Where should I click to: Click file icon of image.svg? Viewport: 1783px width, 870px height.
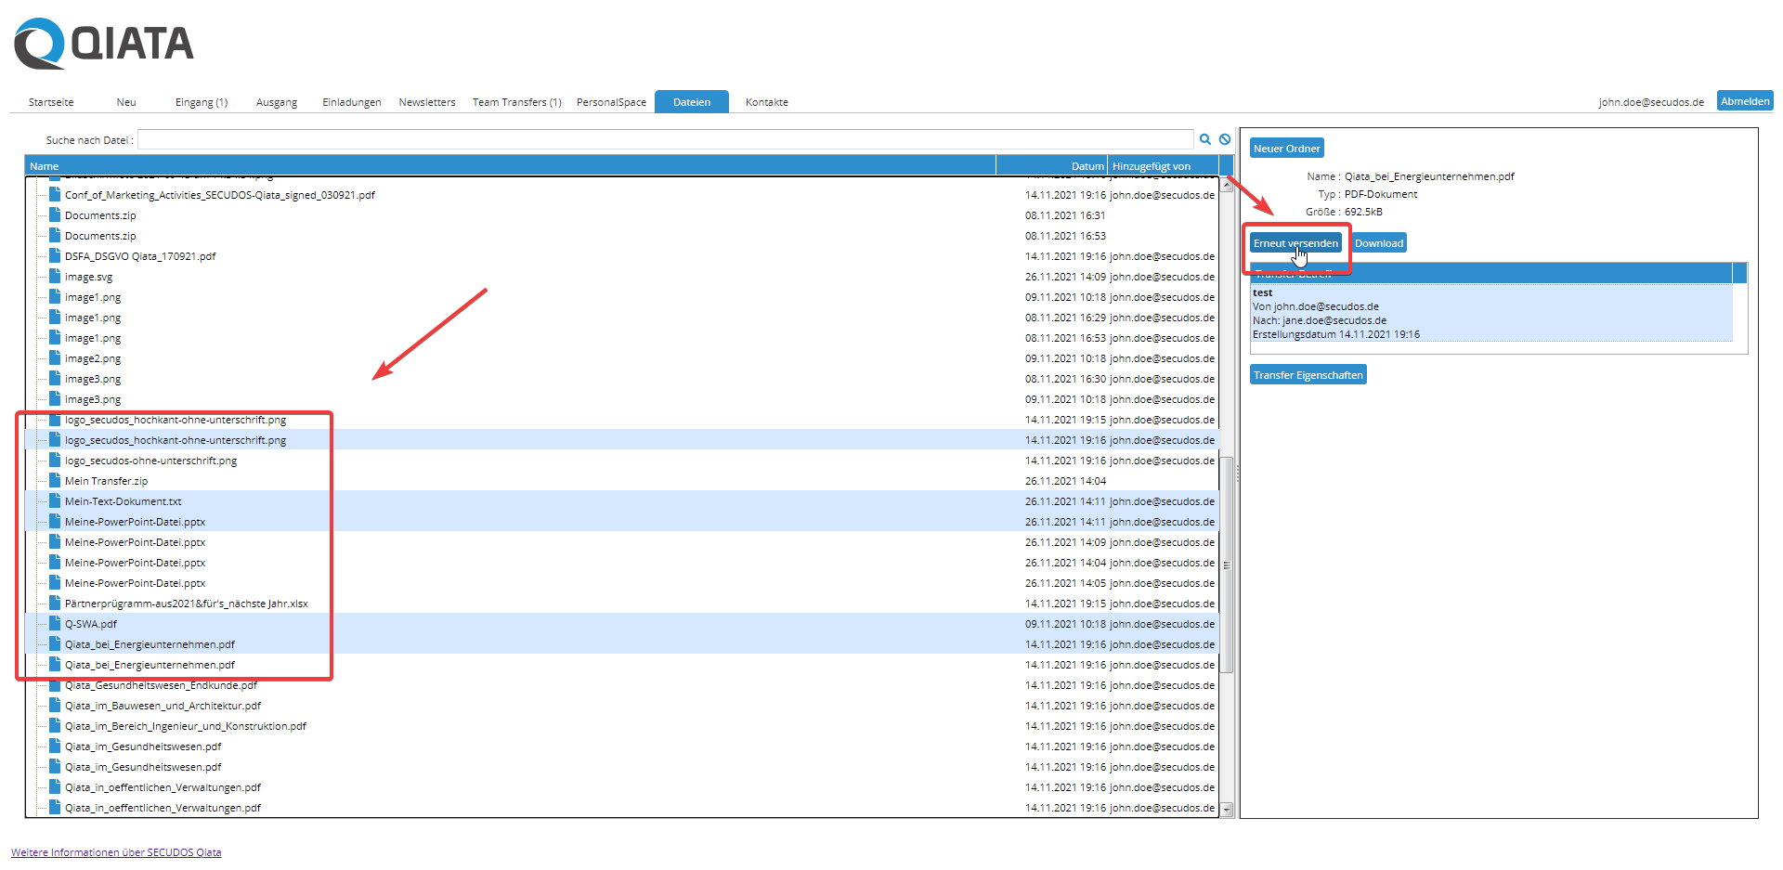coord(55,277)
